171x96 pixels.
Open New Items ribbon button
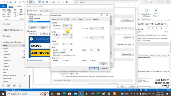click(9, 13)
